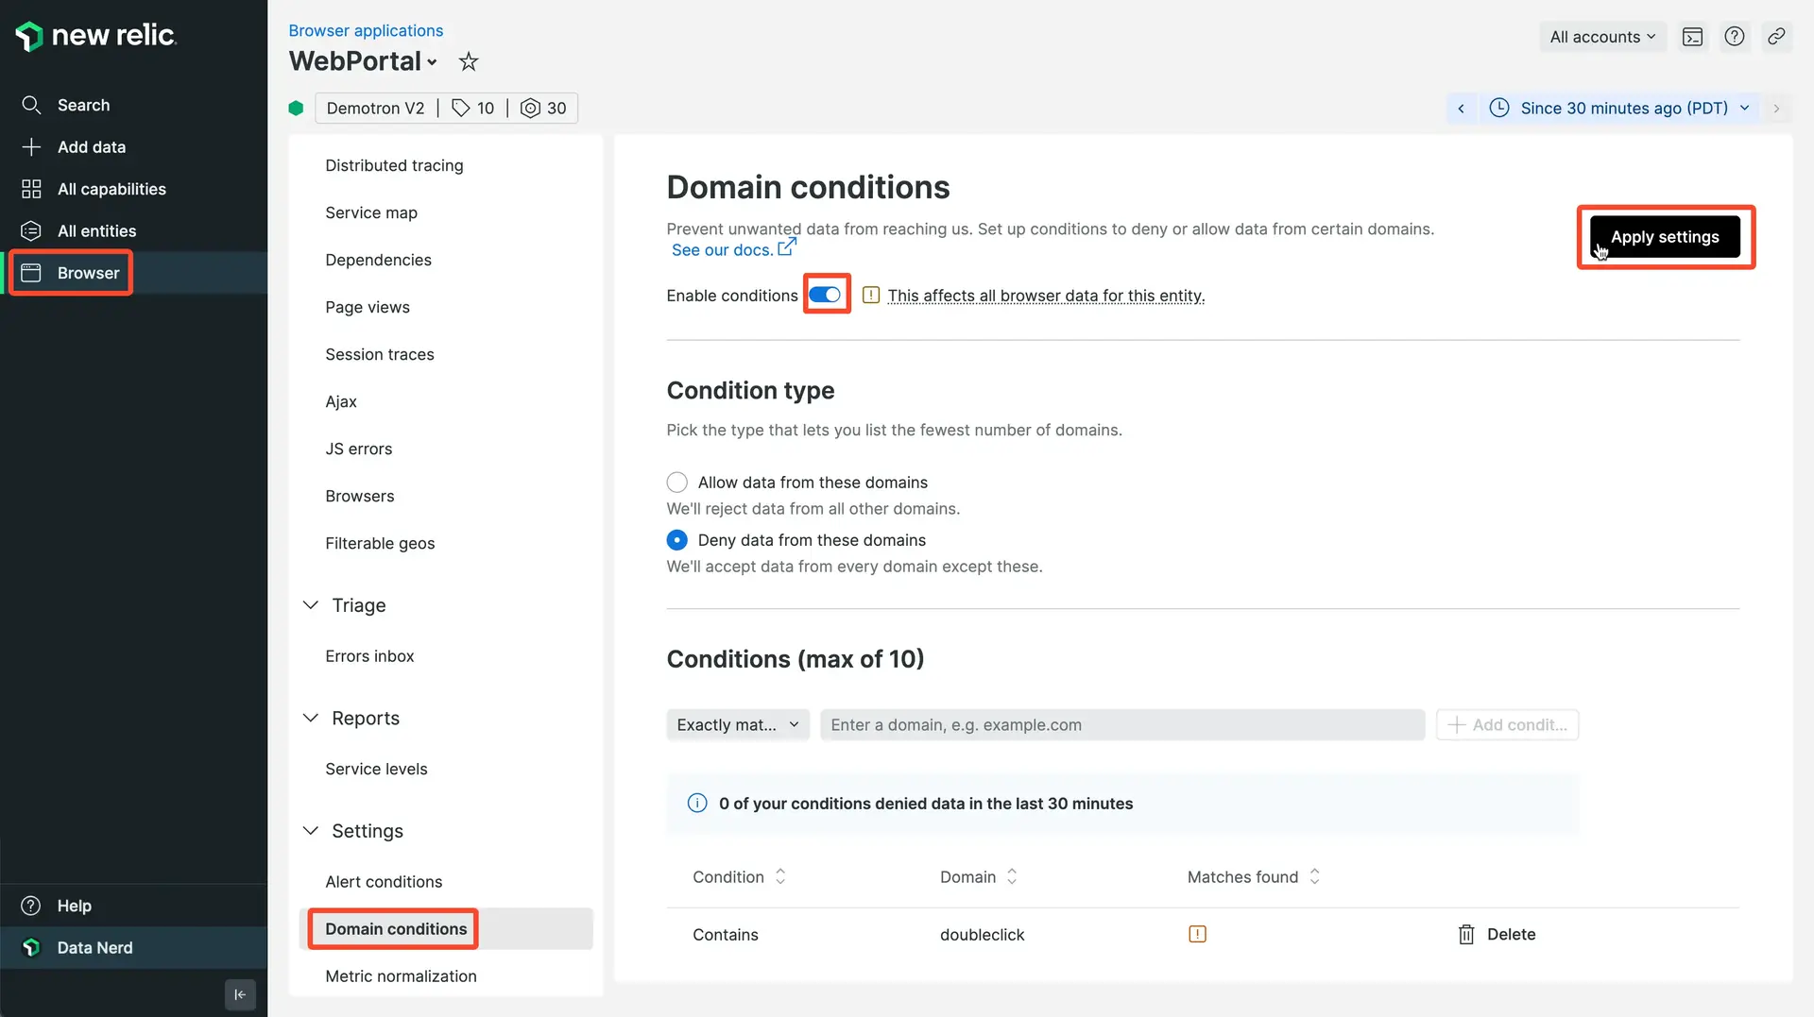
Task: Copy permalink using the link icon
Action: pos(1776,37)
